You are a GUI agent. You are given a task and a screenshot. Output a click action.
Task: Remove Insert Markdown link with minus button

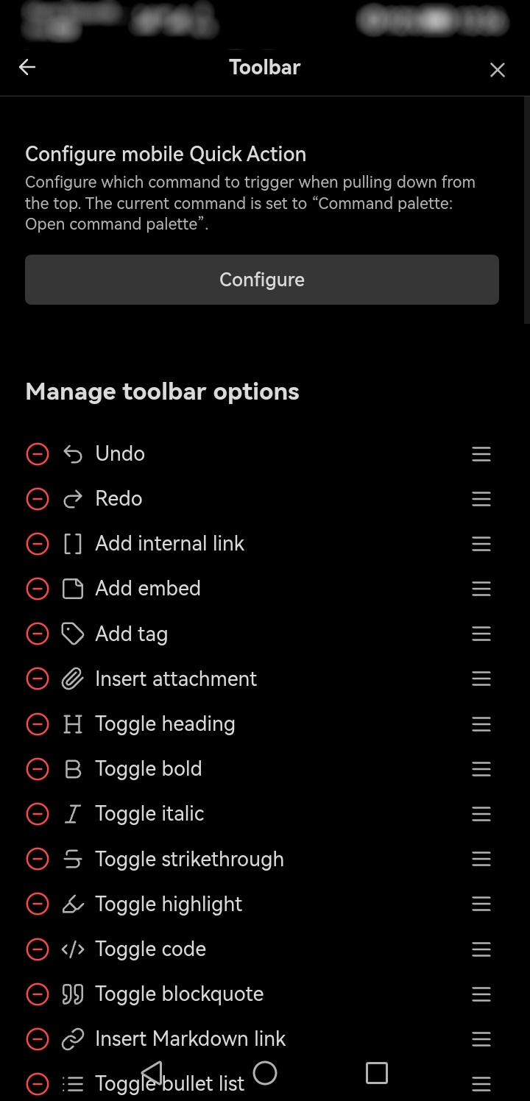pyautogui.click(x=38, y=1039)
